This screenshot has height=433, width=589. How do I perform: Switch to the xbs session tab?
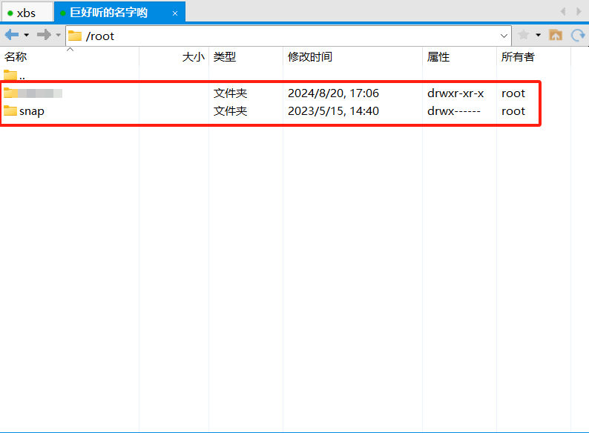point(26,13)
